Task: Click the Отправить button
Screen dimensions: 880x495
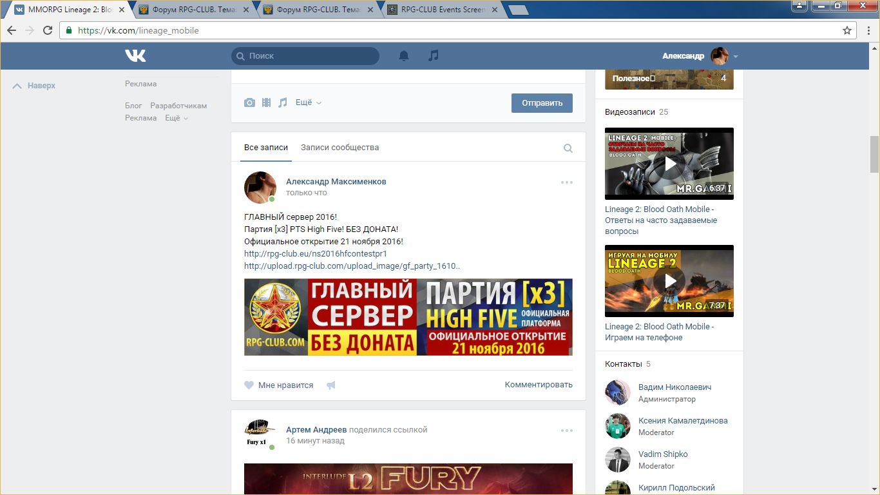Action: tap(542, 103)
